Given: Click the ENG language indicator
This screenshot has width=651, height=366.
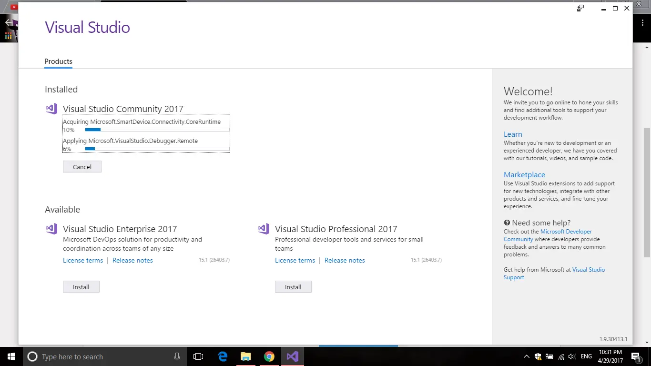Looking at the screenshot, I should pyautogui.click(x=586, y=356).
